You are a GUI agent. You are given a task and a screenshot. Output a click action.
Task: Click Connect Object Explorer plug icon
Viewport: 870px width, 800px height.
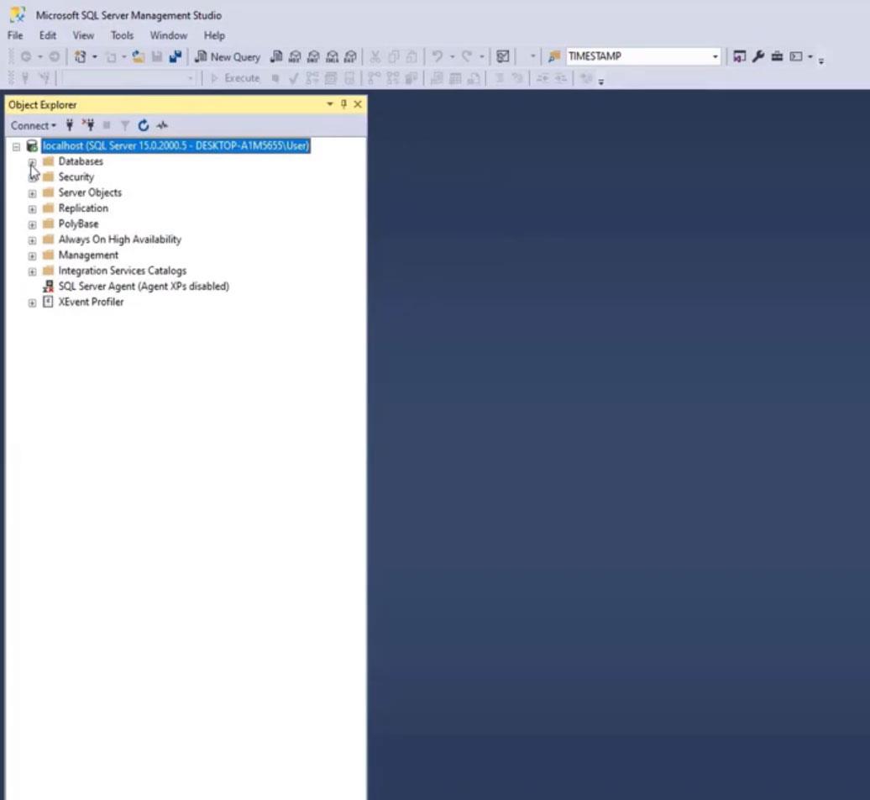(x=70, y=125)
